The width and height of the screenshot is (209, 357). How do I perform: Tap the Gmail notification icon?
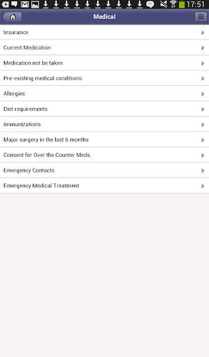pyautogui.click(x=25, y=4)
